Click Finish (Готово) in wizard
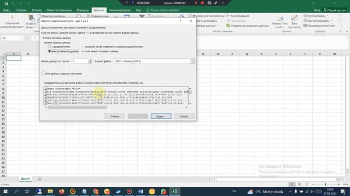The width and height of the screenshot is (350, 196). point(184,116)
